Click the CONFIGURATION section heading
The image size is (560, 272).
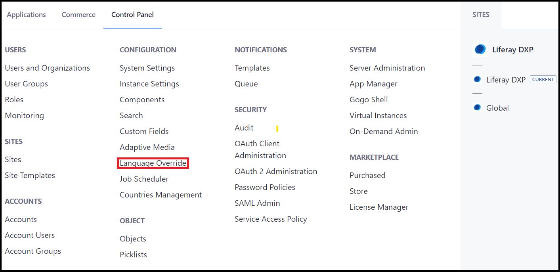click(148, 50)
